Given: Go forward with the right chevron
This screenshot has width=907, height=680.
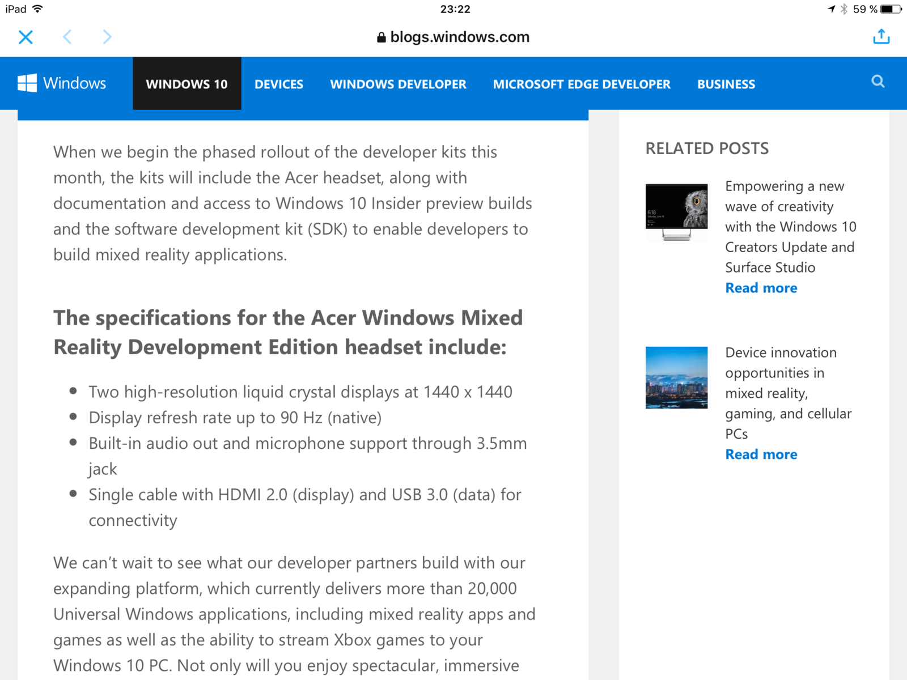Looking at the screenshot, I should 107,37.
